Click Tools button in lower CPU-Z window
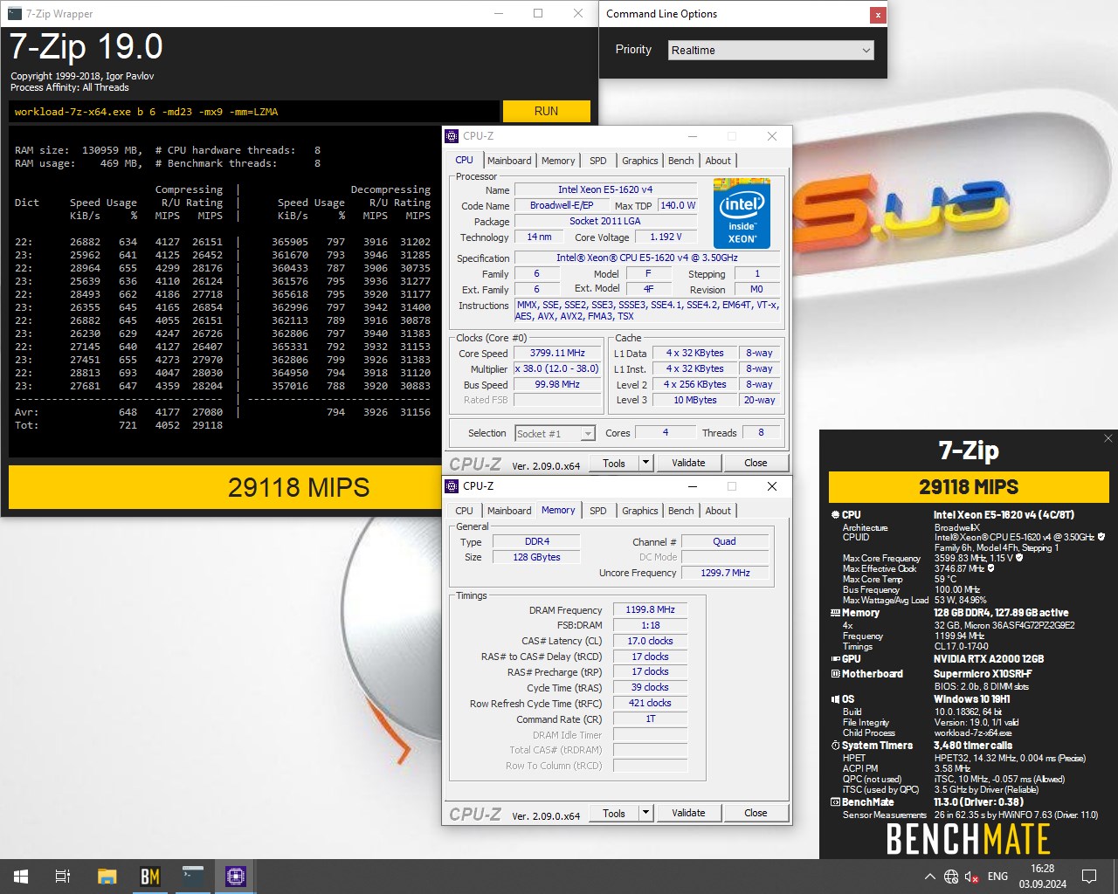1118x894 pixels. (x=614, y=813)
